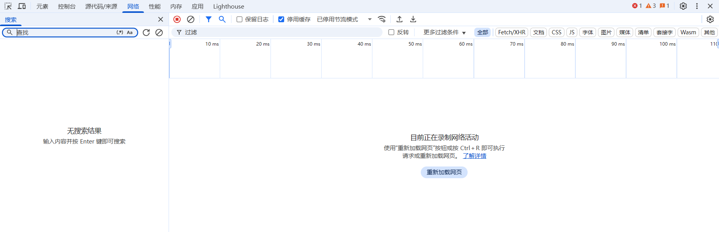Viewport: 719px width, 232px height.
Task: Open the 源代码/来源 tab
Action: click(x=101, y=6)
